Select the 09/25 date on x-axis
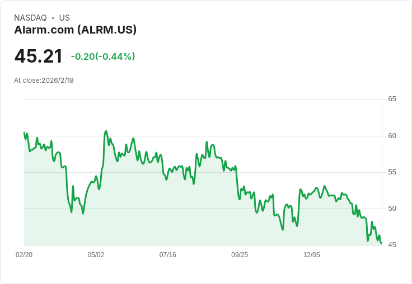 [240, 255]
